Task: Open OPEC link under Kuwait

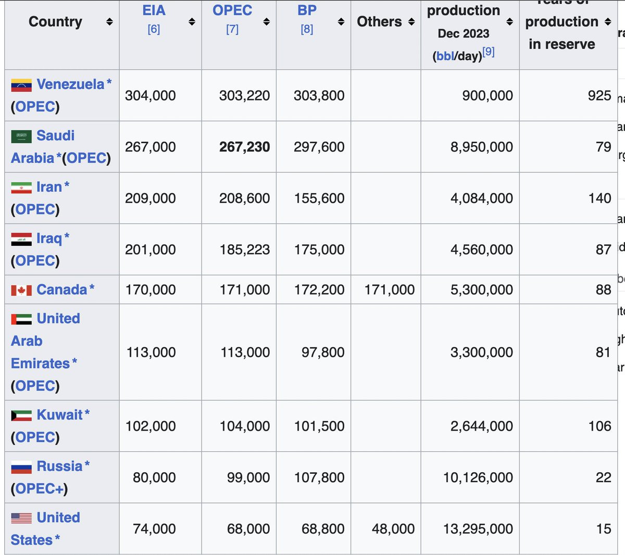Action: pos(35,437)
